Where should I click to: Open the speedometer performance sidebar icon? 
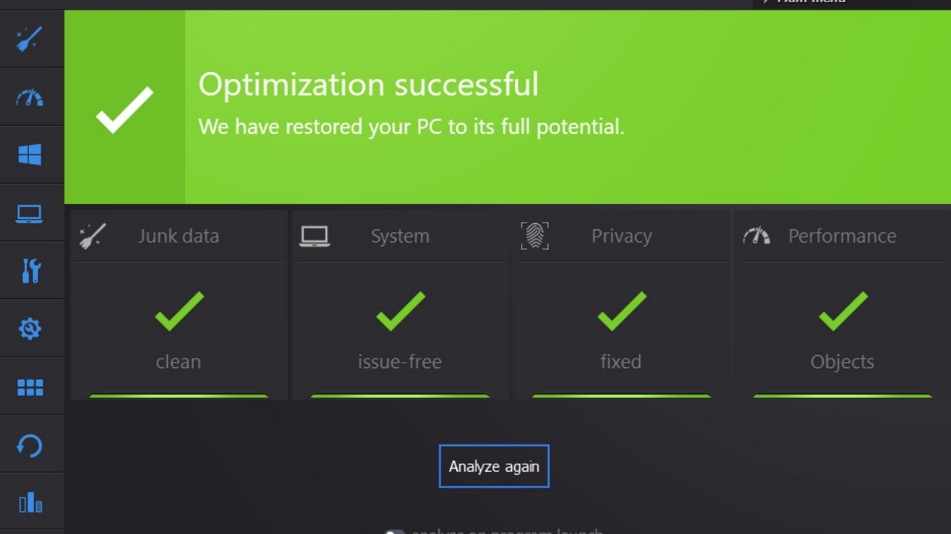pos(30,97)
